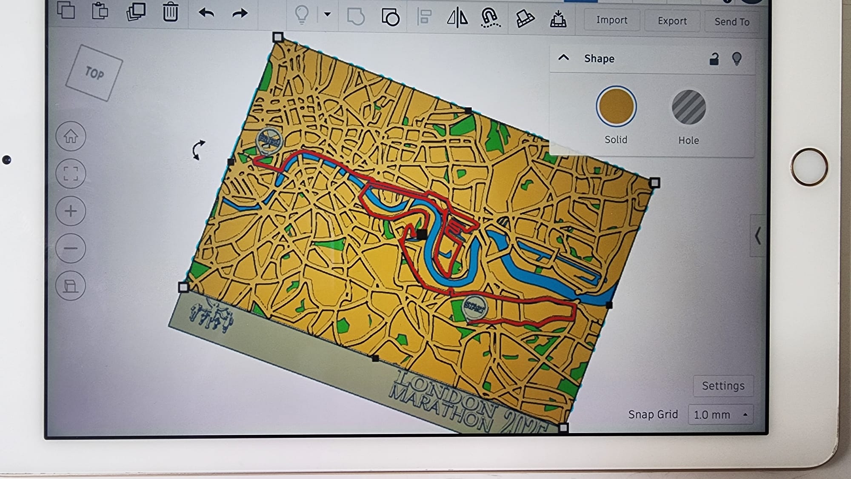Open the Import button
This screenshot has height=479, width=851.
click(x=612, y=20)
